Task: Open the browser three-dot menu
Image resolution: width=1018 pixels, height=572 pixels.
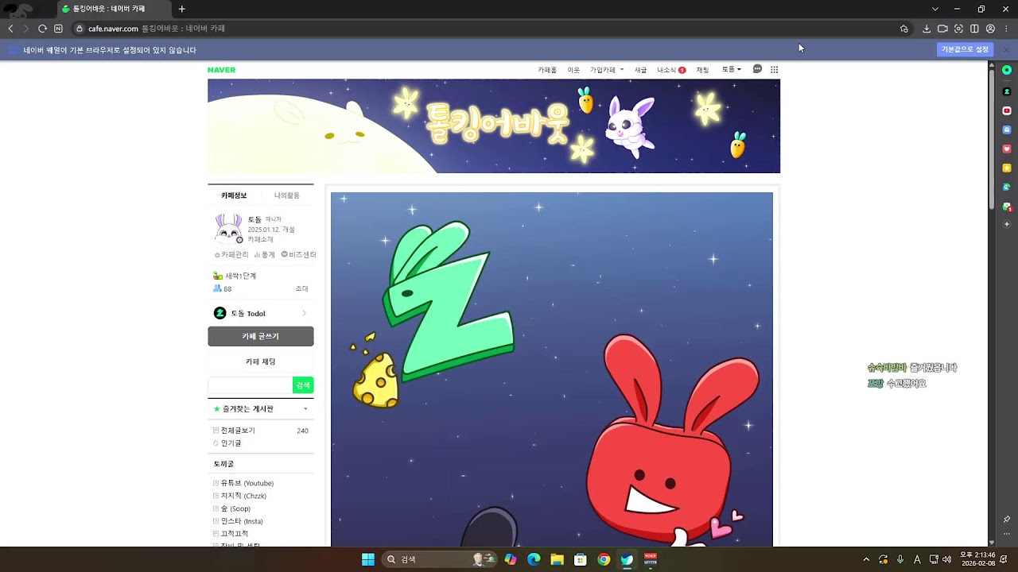Action: [x=1006, y=29]
